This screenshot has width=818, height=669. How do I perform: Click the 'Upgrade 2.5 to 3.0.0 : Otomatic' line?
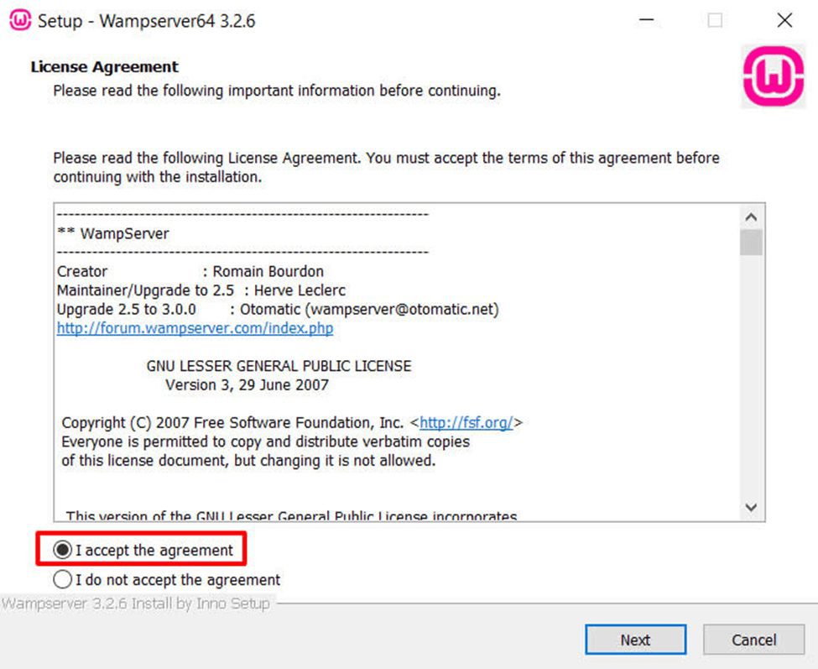click(x=278, y=309)
